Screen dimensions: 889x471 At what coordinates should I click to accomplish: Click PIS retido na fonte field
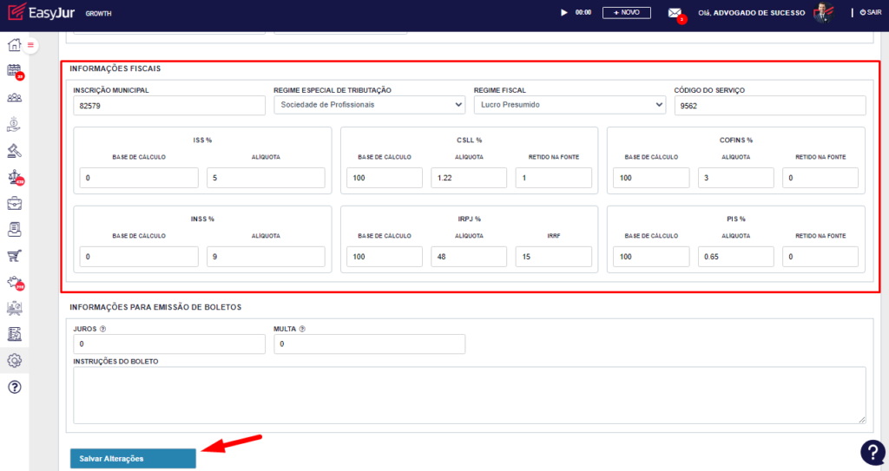820,256
